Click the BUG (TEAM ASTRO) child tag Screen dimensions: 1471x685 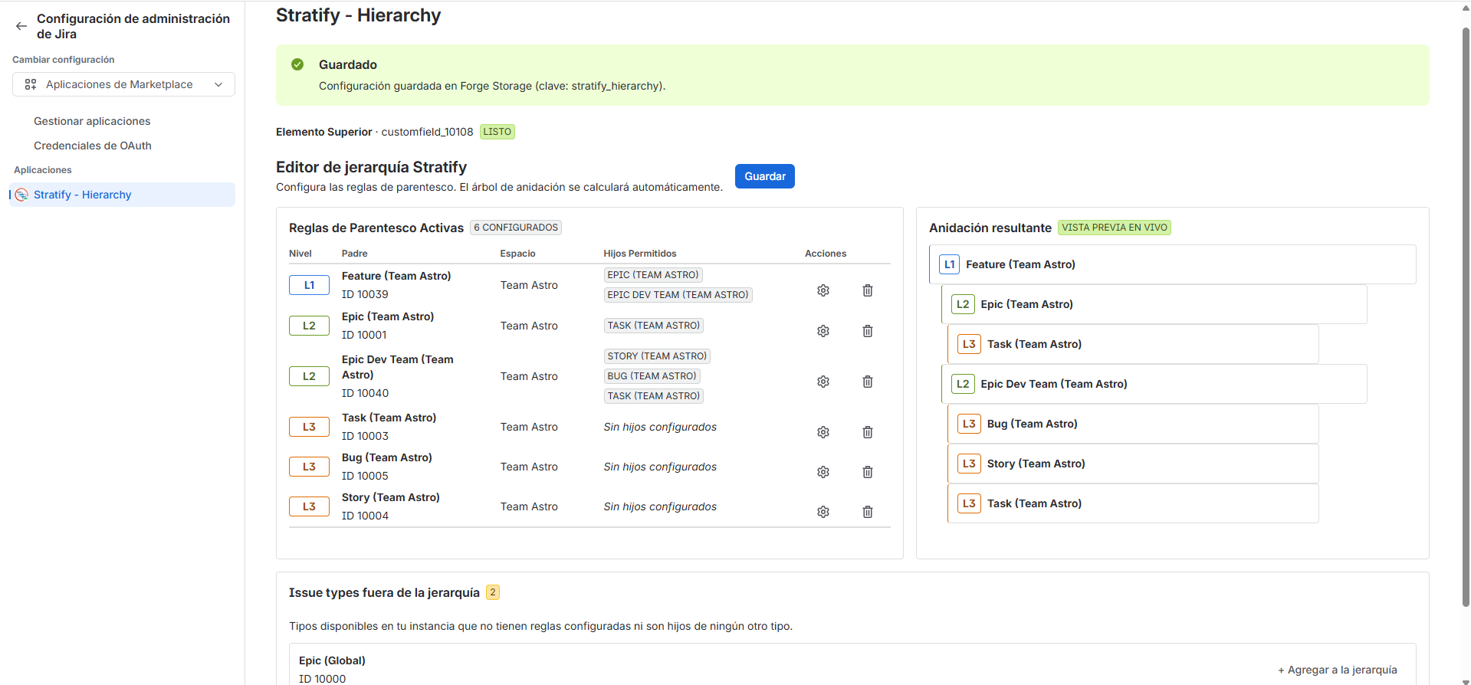[x=652, y=376]
